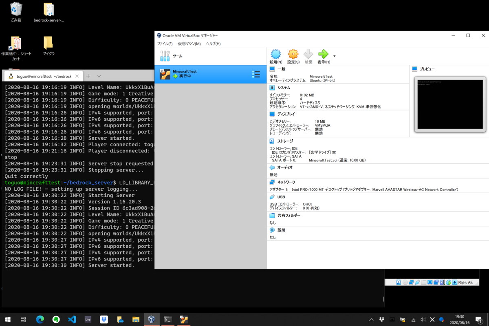Open Visual Studio Code from taskbar
Screen dimensions: 489x326
[72, 320]
